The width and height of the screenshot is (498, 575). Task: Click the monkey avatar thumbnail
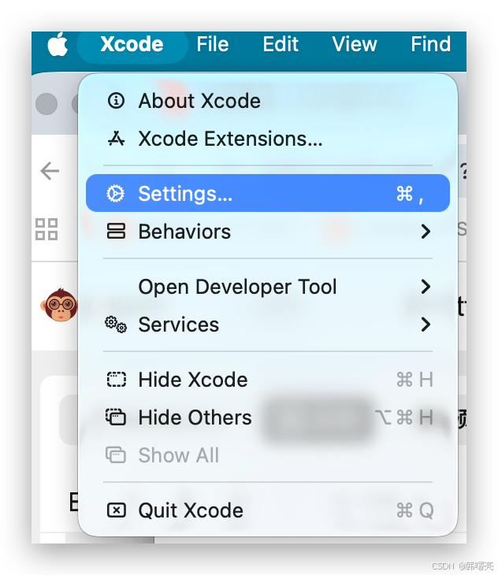point(59,305)
